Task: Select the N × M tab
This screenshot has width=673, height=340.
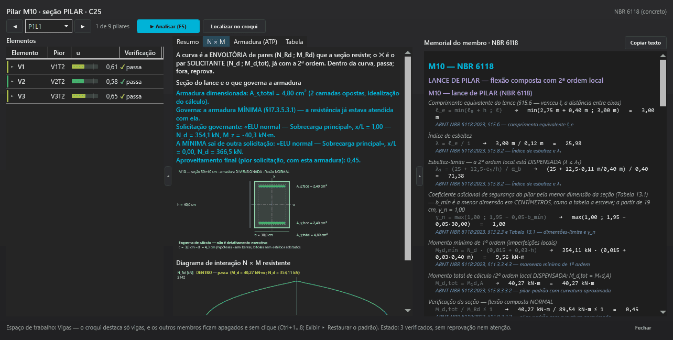Action: 216,42
